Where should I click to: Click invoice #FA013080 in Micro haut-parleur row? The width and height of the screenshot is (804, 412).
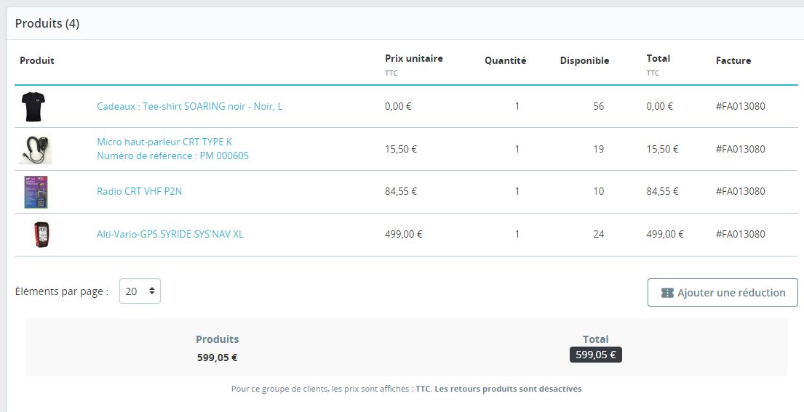click(741, 150)
